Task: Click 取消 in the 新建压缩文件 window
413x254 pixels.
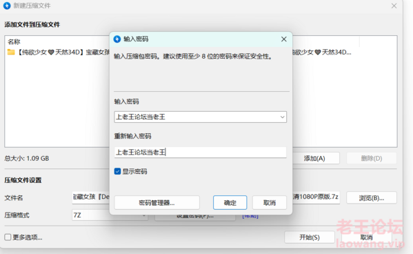Action: (366, 237)
